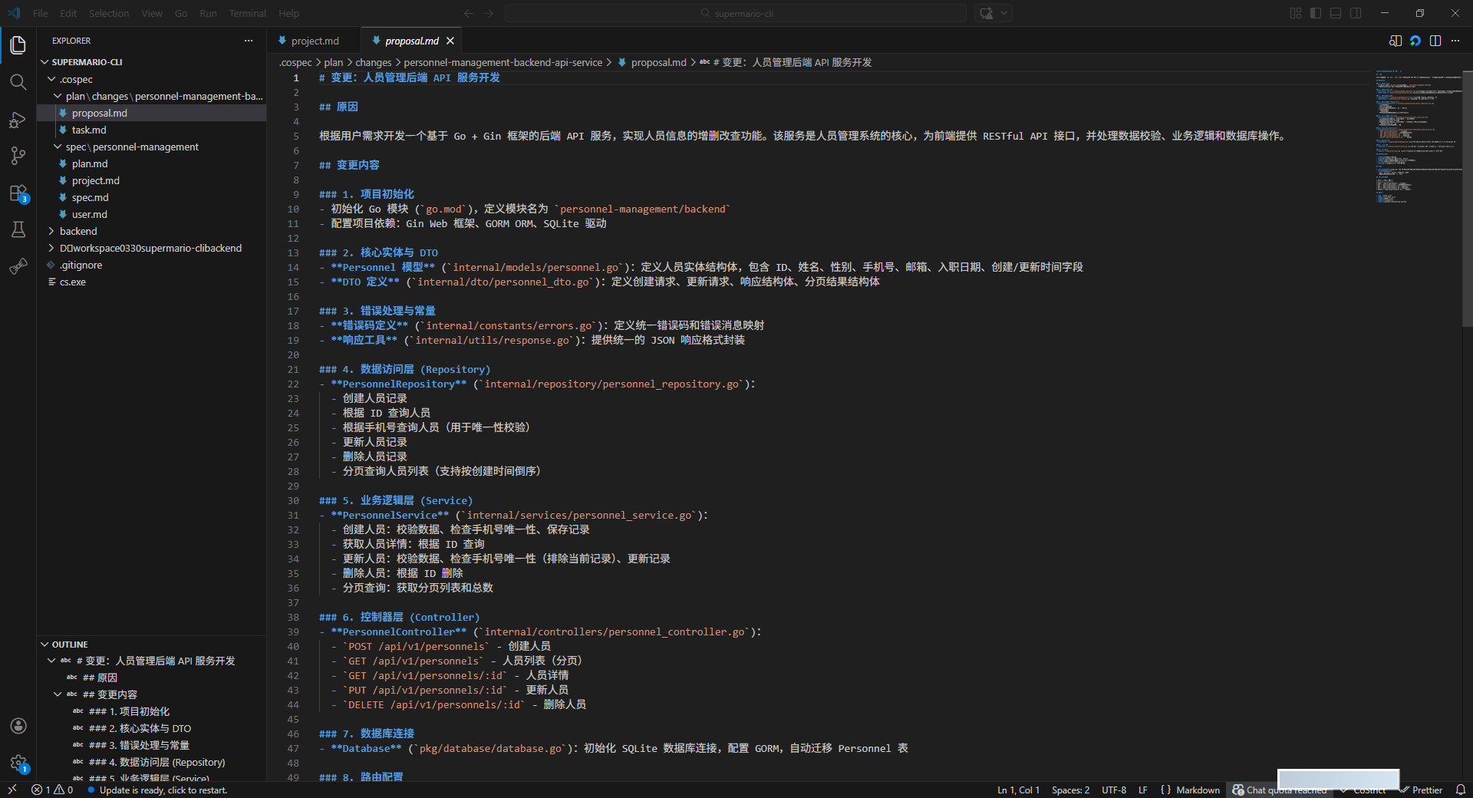Open the Extensions view
Viewport: 1473px width, 798px height.
click(x=18, y=193)
